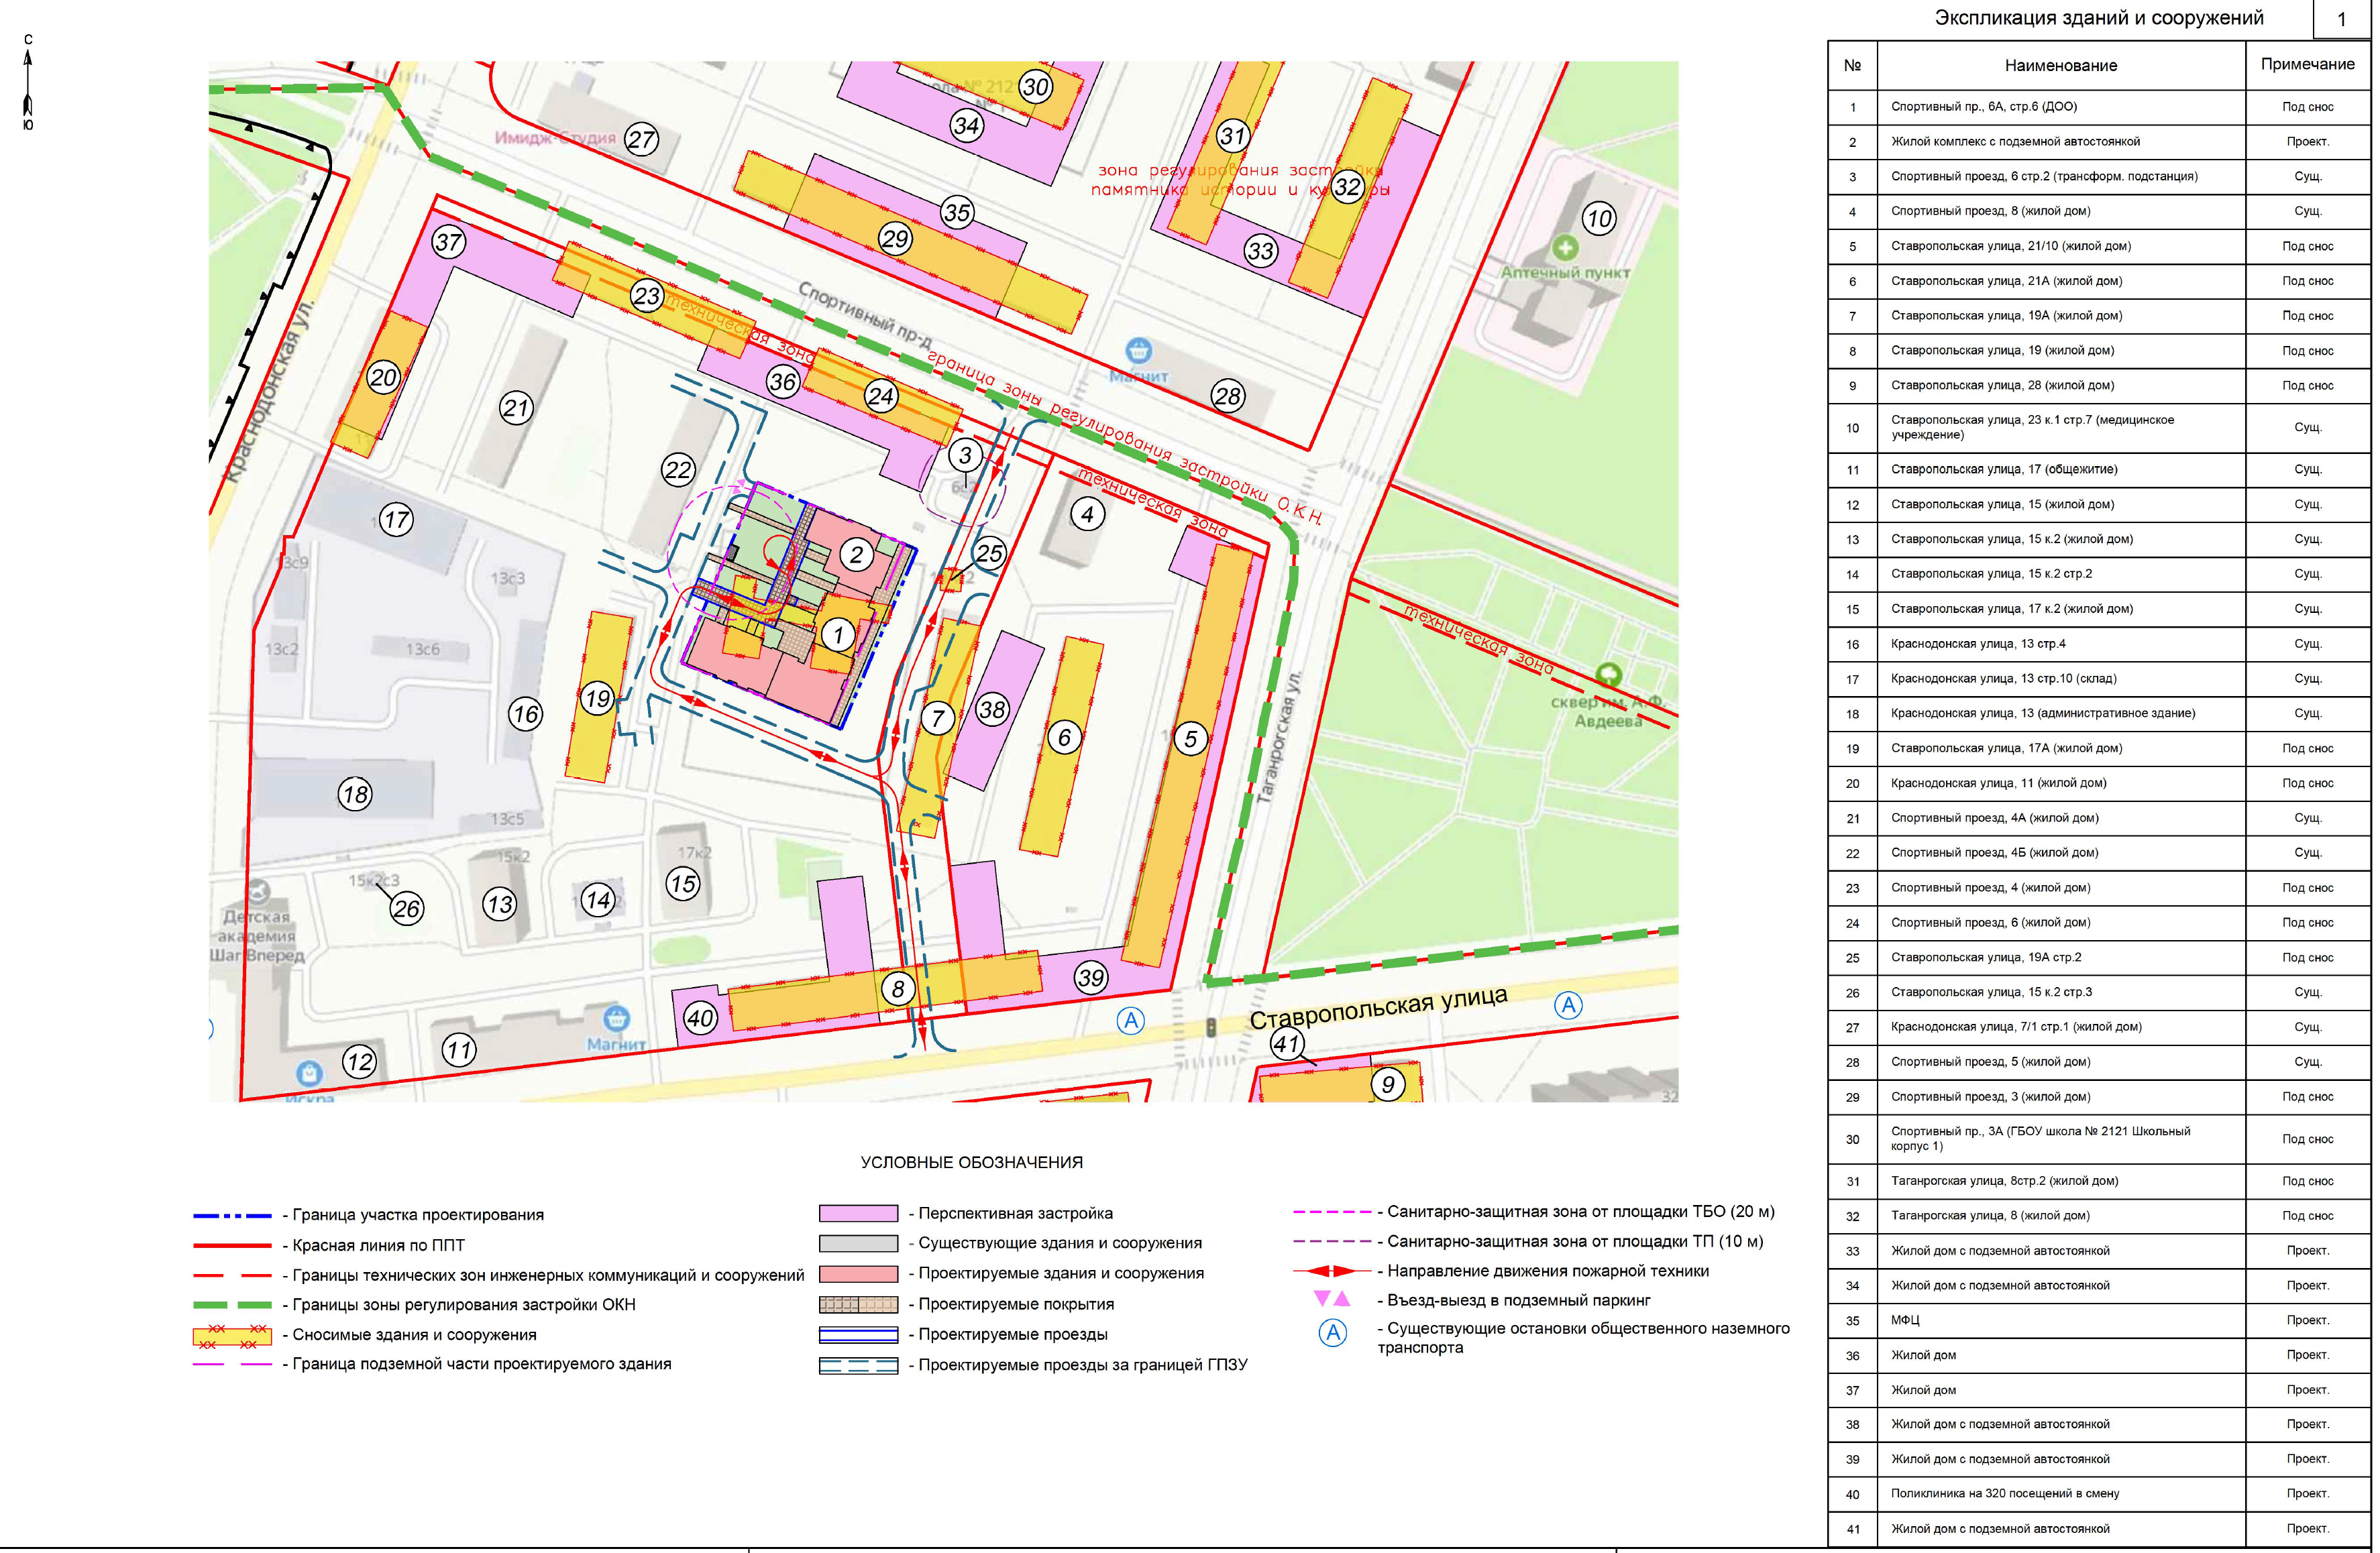Image resolution: width=2380 pixels, height=1553 pixels.
Task: Click the Граница участка проектирования legend line
Action: click(232, 1215)
